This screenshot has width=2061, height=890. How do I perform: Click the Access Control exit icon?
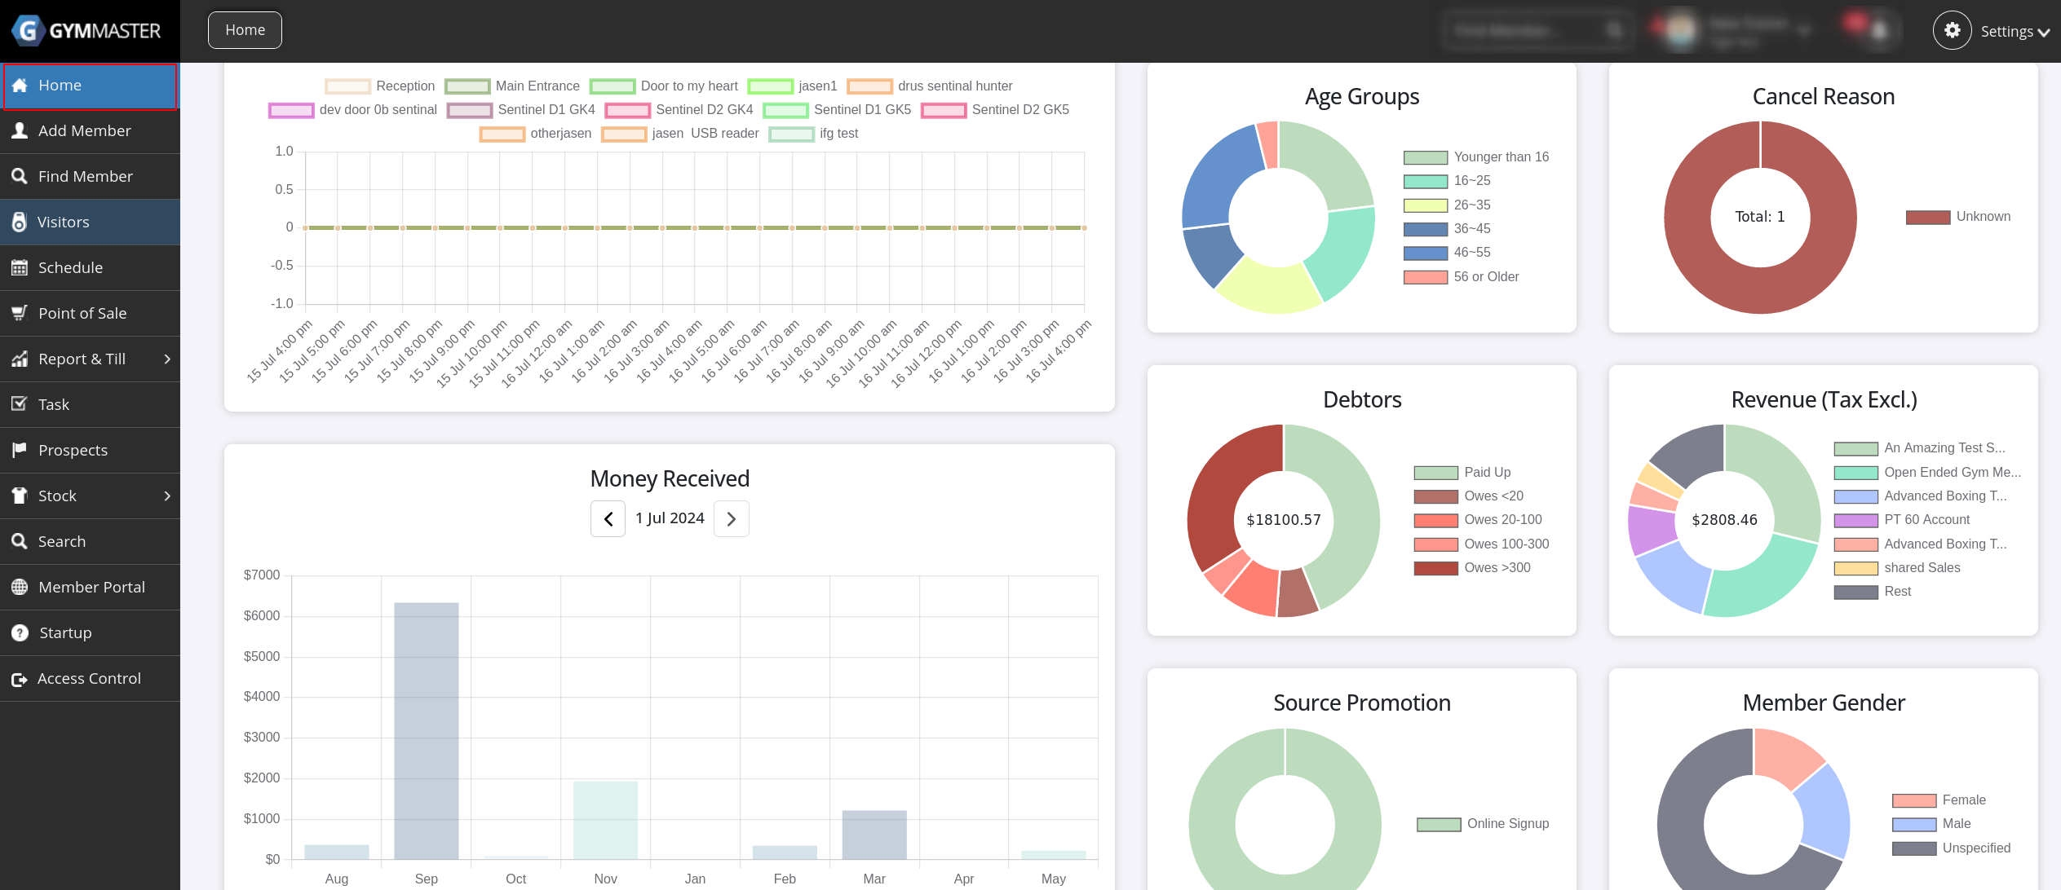20,679
